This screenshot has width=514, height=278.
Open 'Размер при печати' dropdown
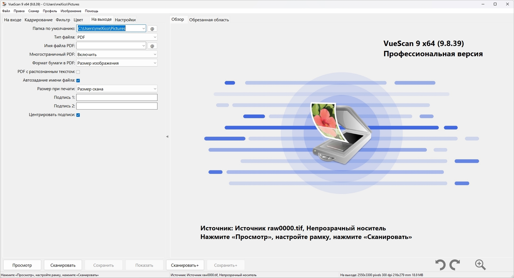[117, 89]
